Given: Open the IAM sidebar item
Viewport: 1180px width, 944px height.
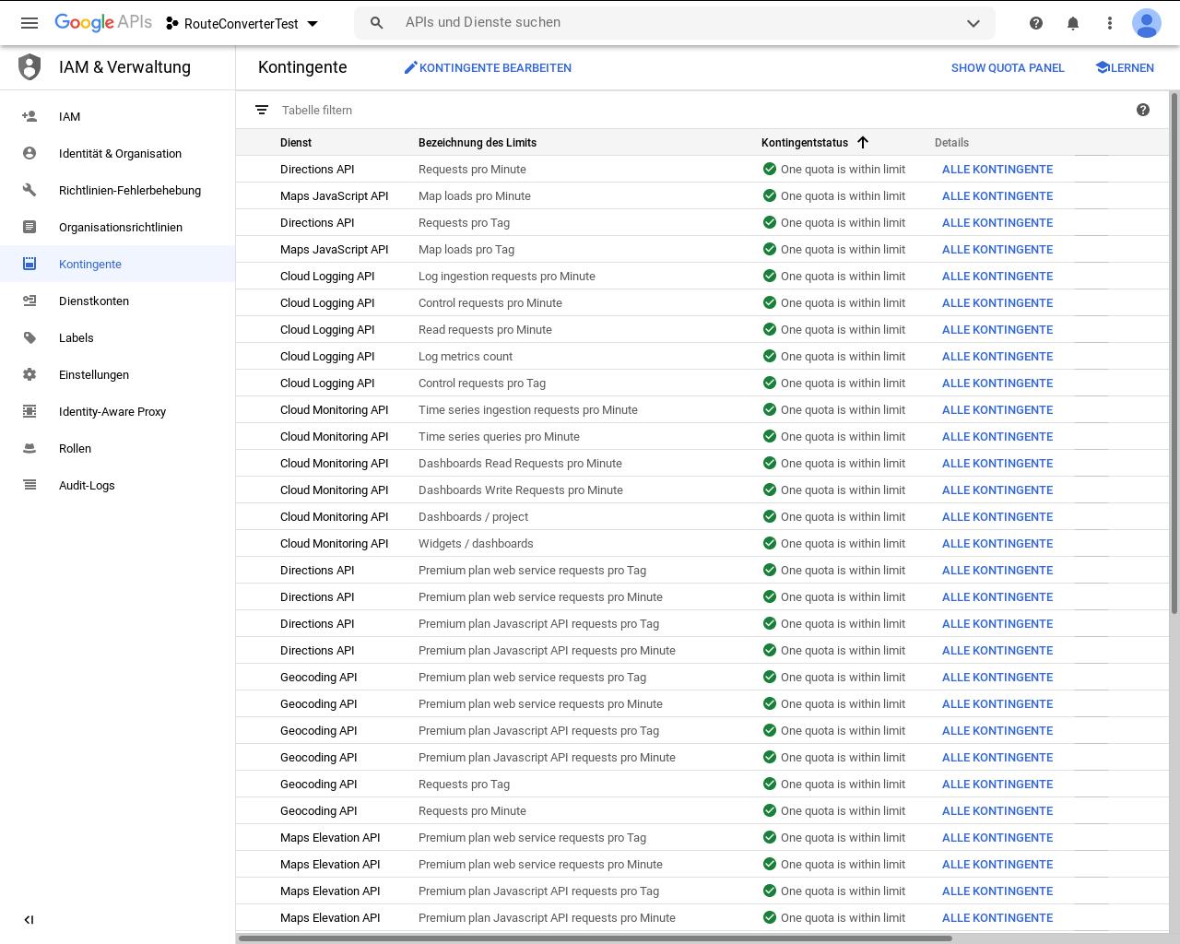Looking at the screenshot, I should [x=118, y=117].
